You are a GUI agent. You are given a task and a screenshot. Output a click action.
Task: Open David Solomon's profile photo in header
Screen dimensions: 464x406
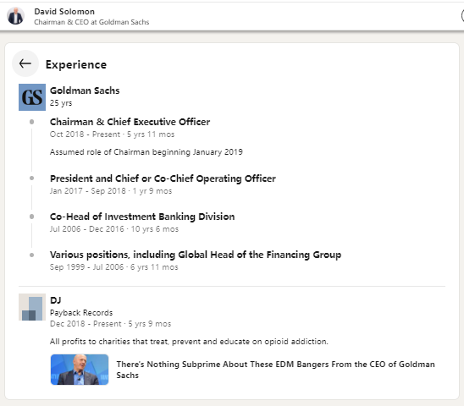pos(16,16)
